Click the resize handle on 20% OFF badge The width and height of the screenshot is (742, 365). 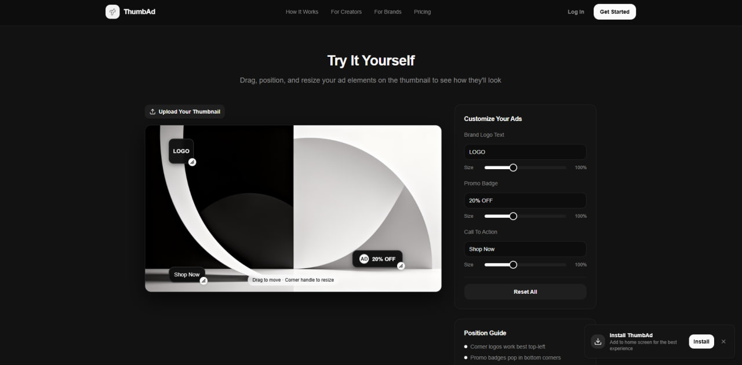[x=401, y=266]
